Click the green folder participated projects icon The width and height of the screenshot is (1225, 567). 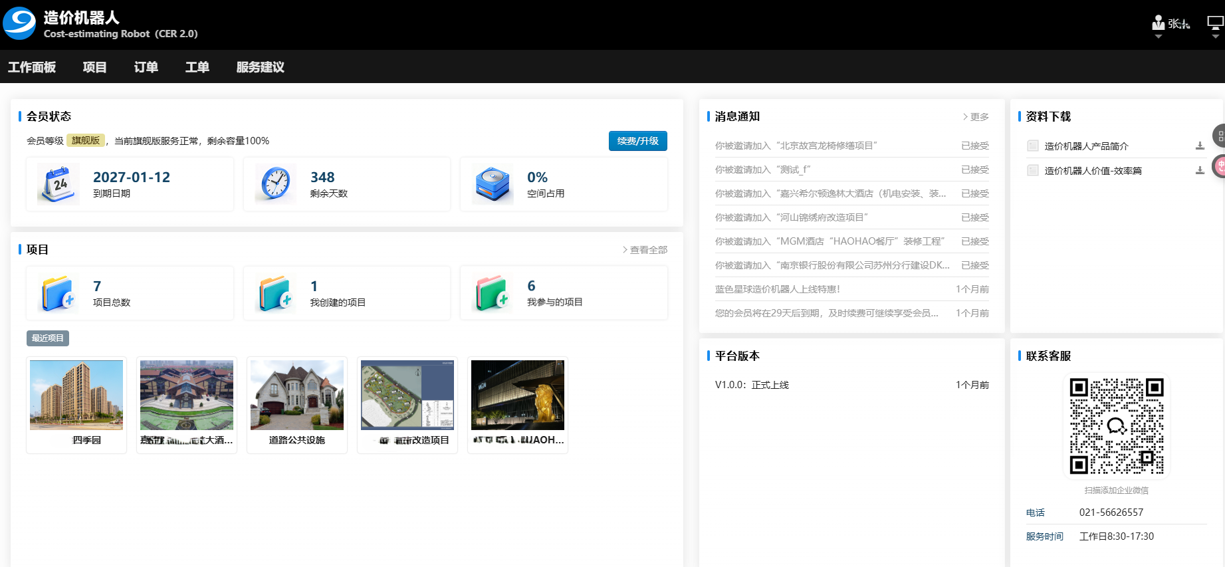(493, 293)
